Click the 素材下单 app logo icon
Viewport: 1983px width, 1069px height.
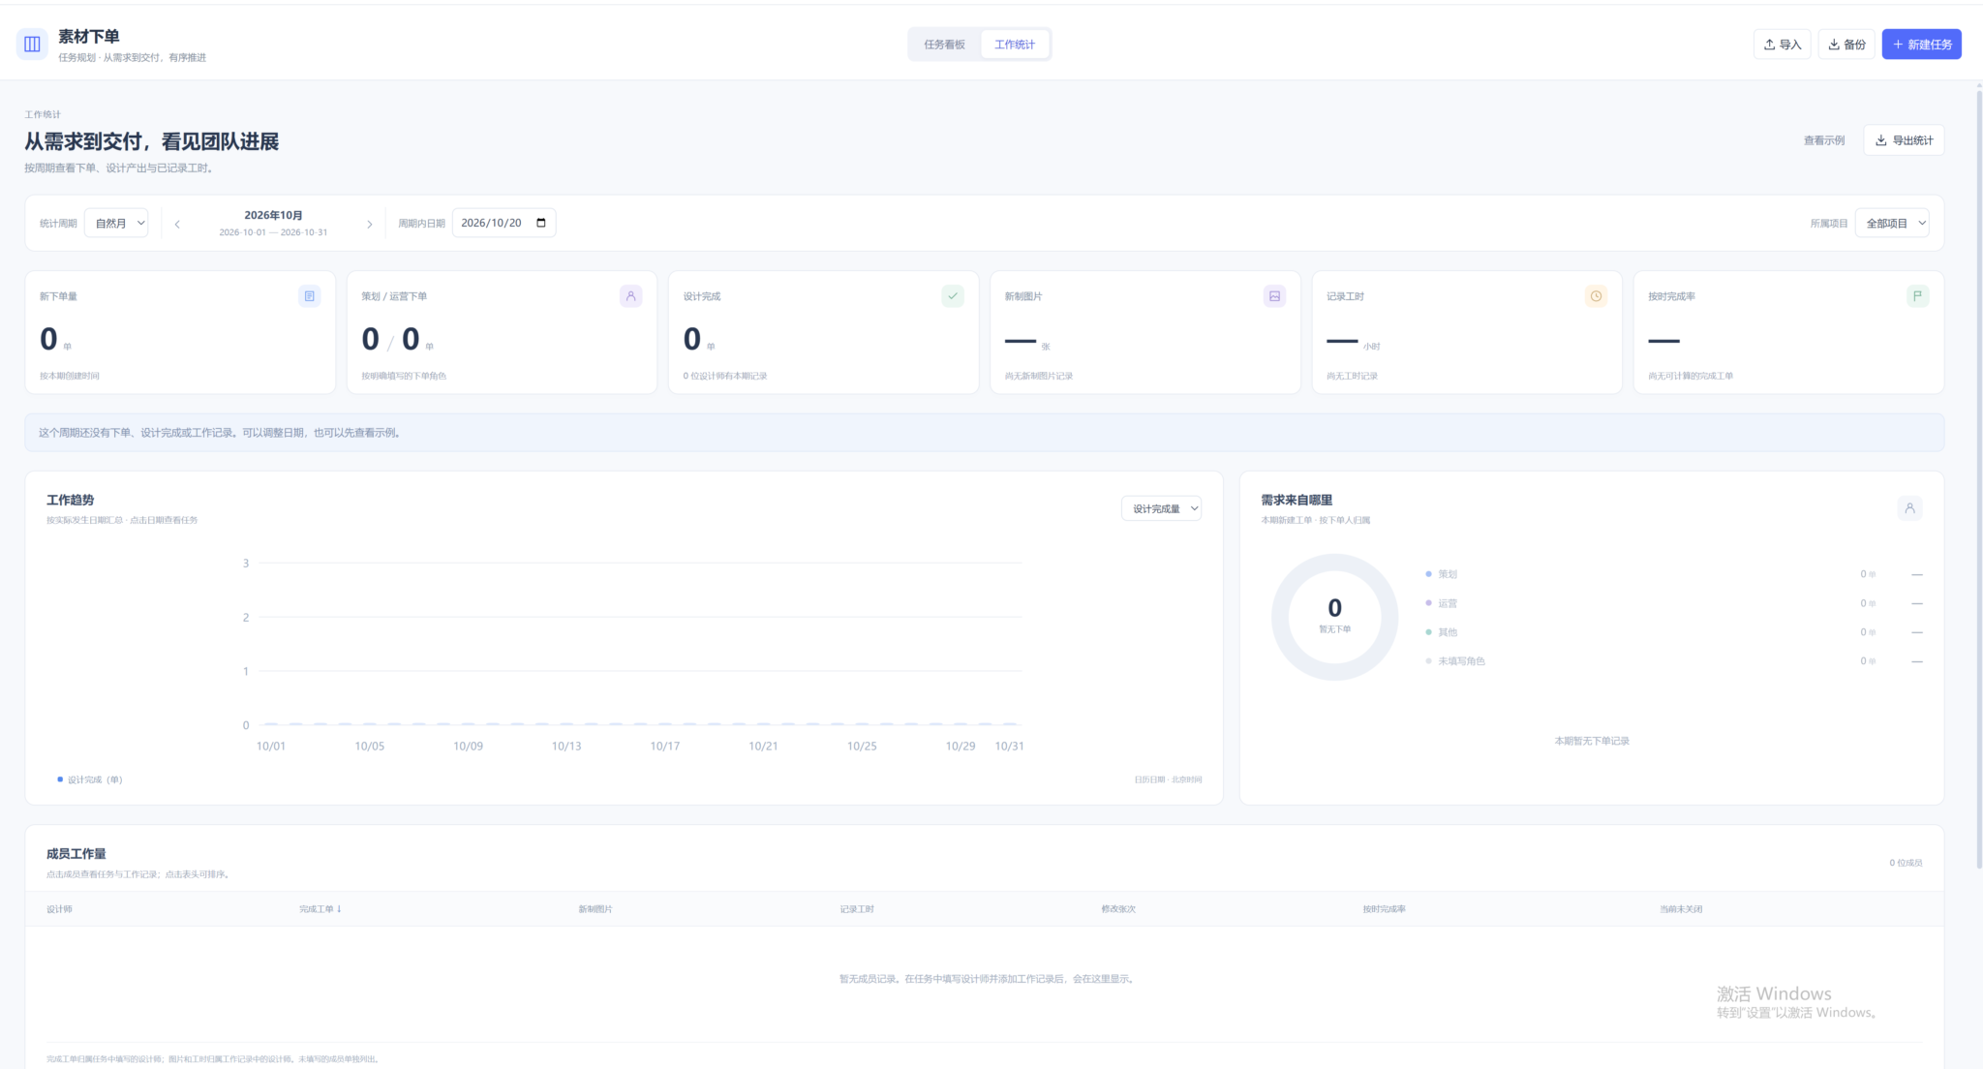(x=32, y=44)
